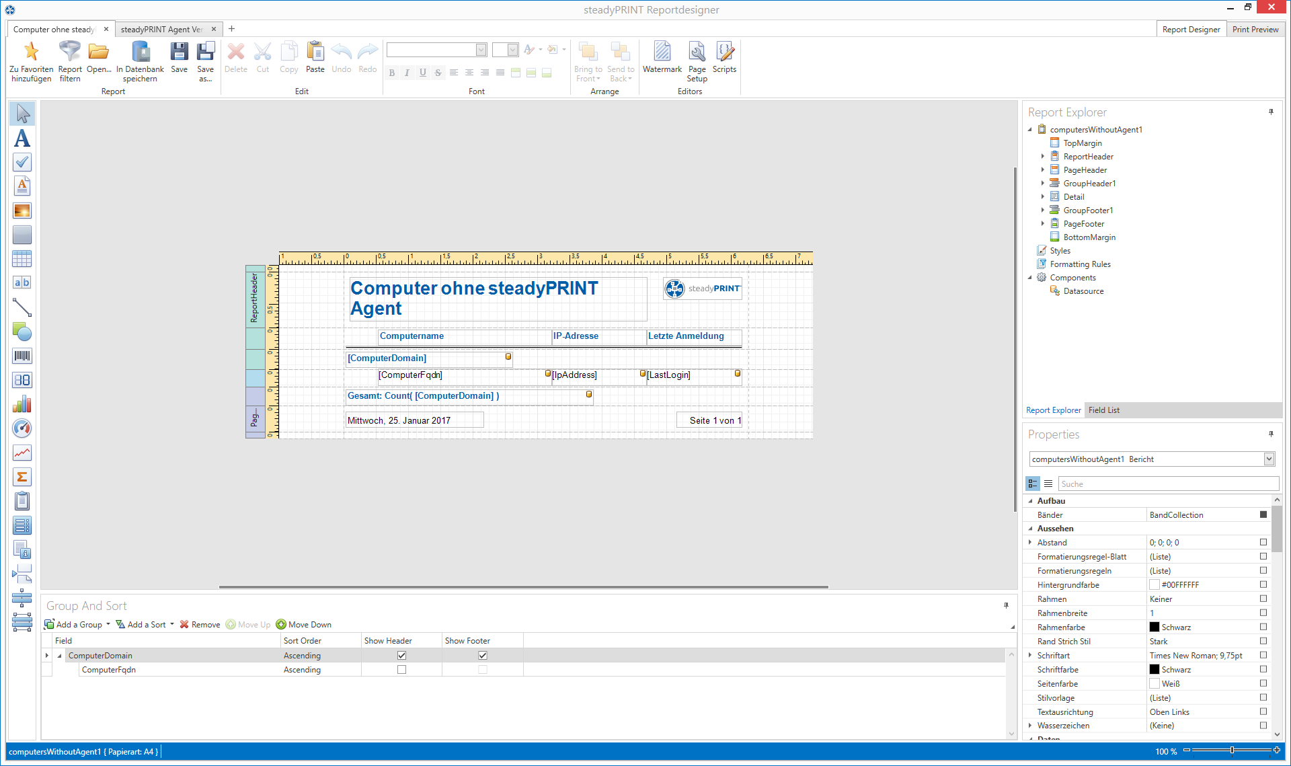Image resolution: width=1291 pixels, height=766 pixels.
Task: Switch to steadyPRINT Agent Ver document tab
Action: coord(161,30)
